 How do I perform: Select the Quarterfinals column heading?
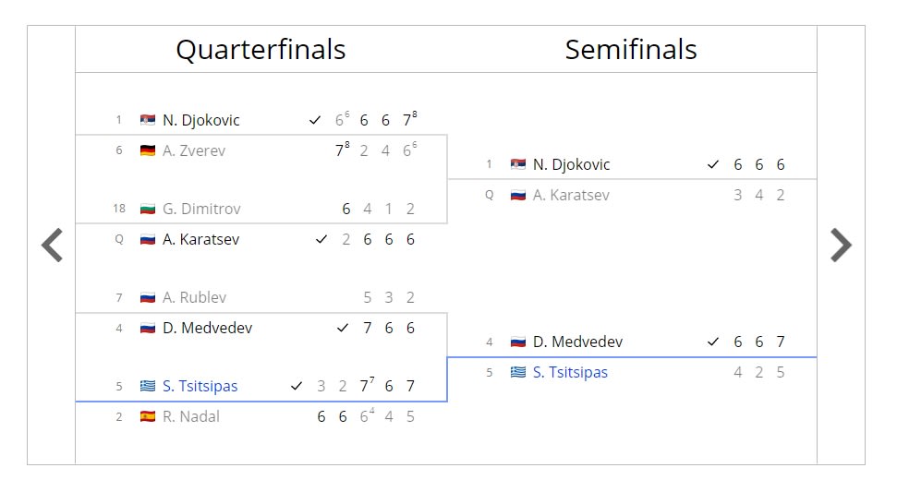click(261, 50)
